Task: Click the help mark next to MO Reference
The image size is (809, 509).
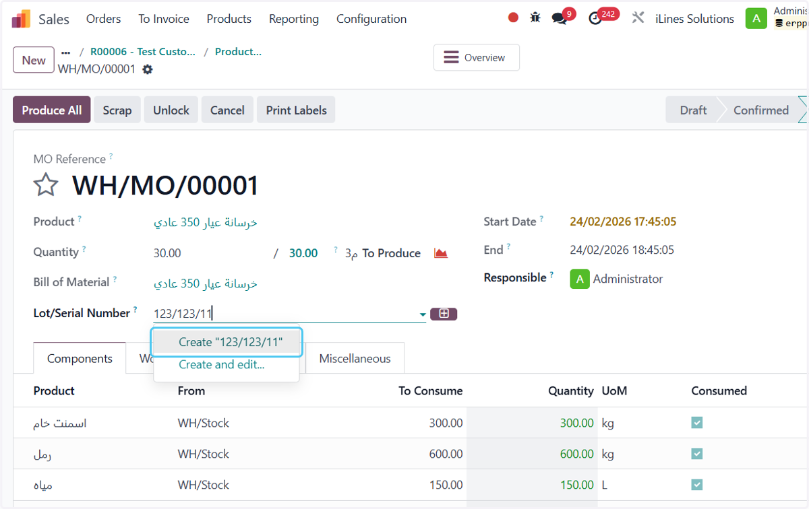Action: 111,157
